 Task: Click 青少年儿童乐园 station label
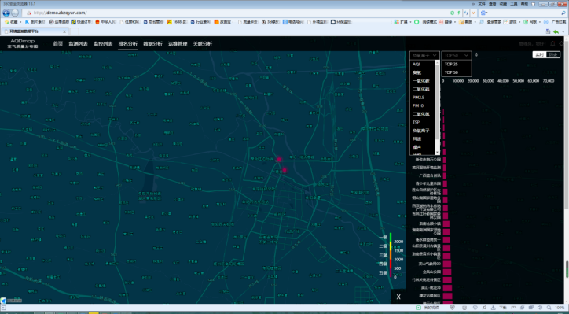[428, 183]
